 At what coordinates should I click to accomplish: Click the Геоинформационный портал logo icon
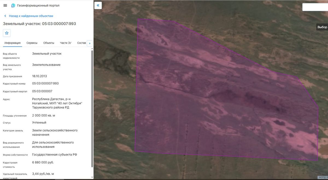[13, 5]
